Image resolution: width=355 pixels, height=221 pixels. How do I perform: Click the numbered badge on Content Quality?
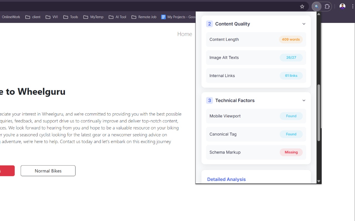click(209, 24)
